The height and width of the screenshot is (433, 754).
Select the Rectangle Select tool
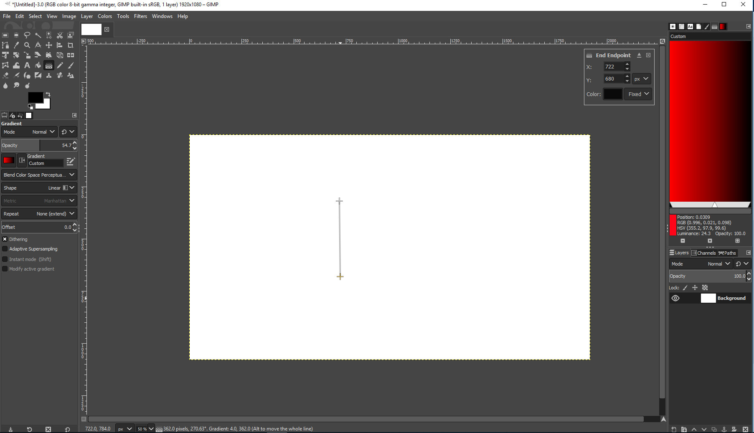coord(5,35)
